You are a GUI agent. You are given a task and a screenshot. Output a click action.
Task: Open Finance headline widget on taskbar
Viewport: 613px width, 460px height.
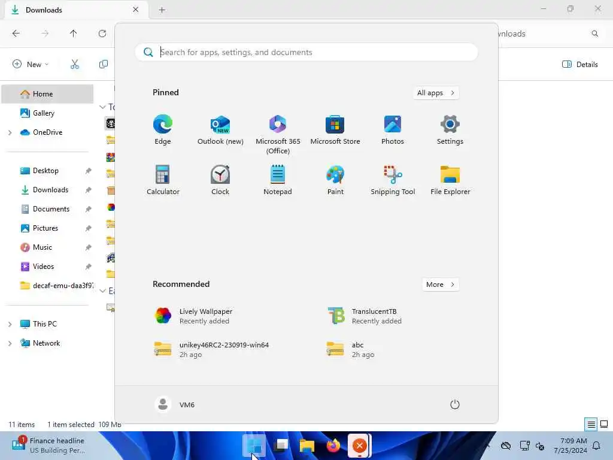point(49,446)
